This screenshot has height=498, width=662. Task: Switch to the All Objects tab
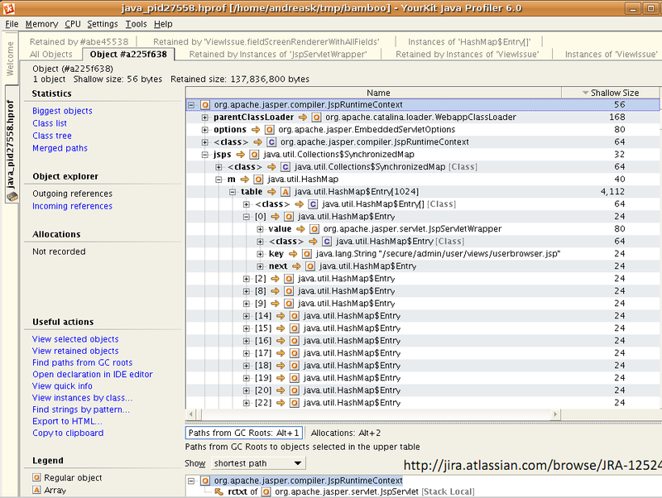(51, 55)
